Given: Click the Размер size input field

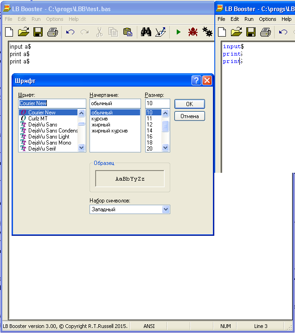Looking at the screenshot, I should tap(158, 103).
